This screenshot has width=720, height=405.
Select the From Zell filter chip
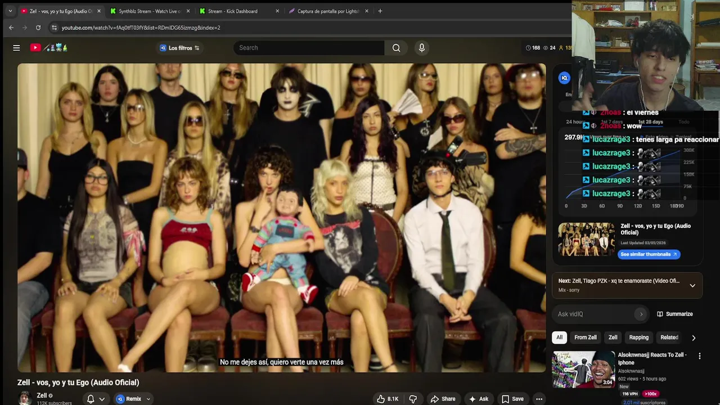586,337
